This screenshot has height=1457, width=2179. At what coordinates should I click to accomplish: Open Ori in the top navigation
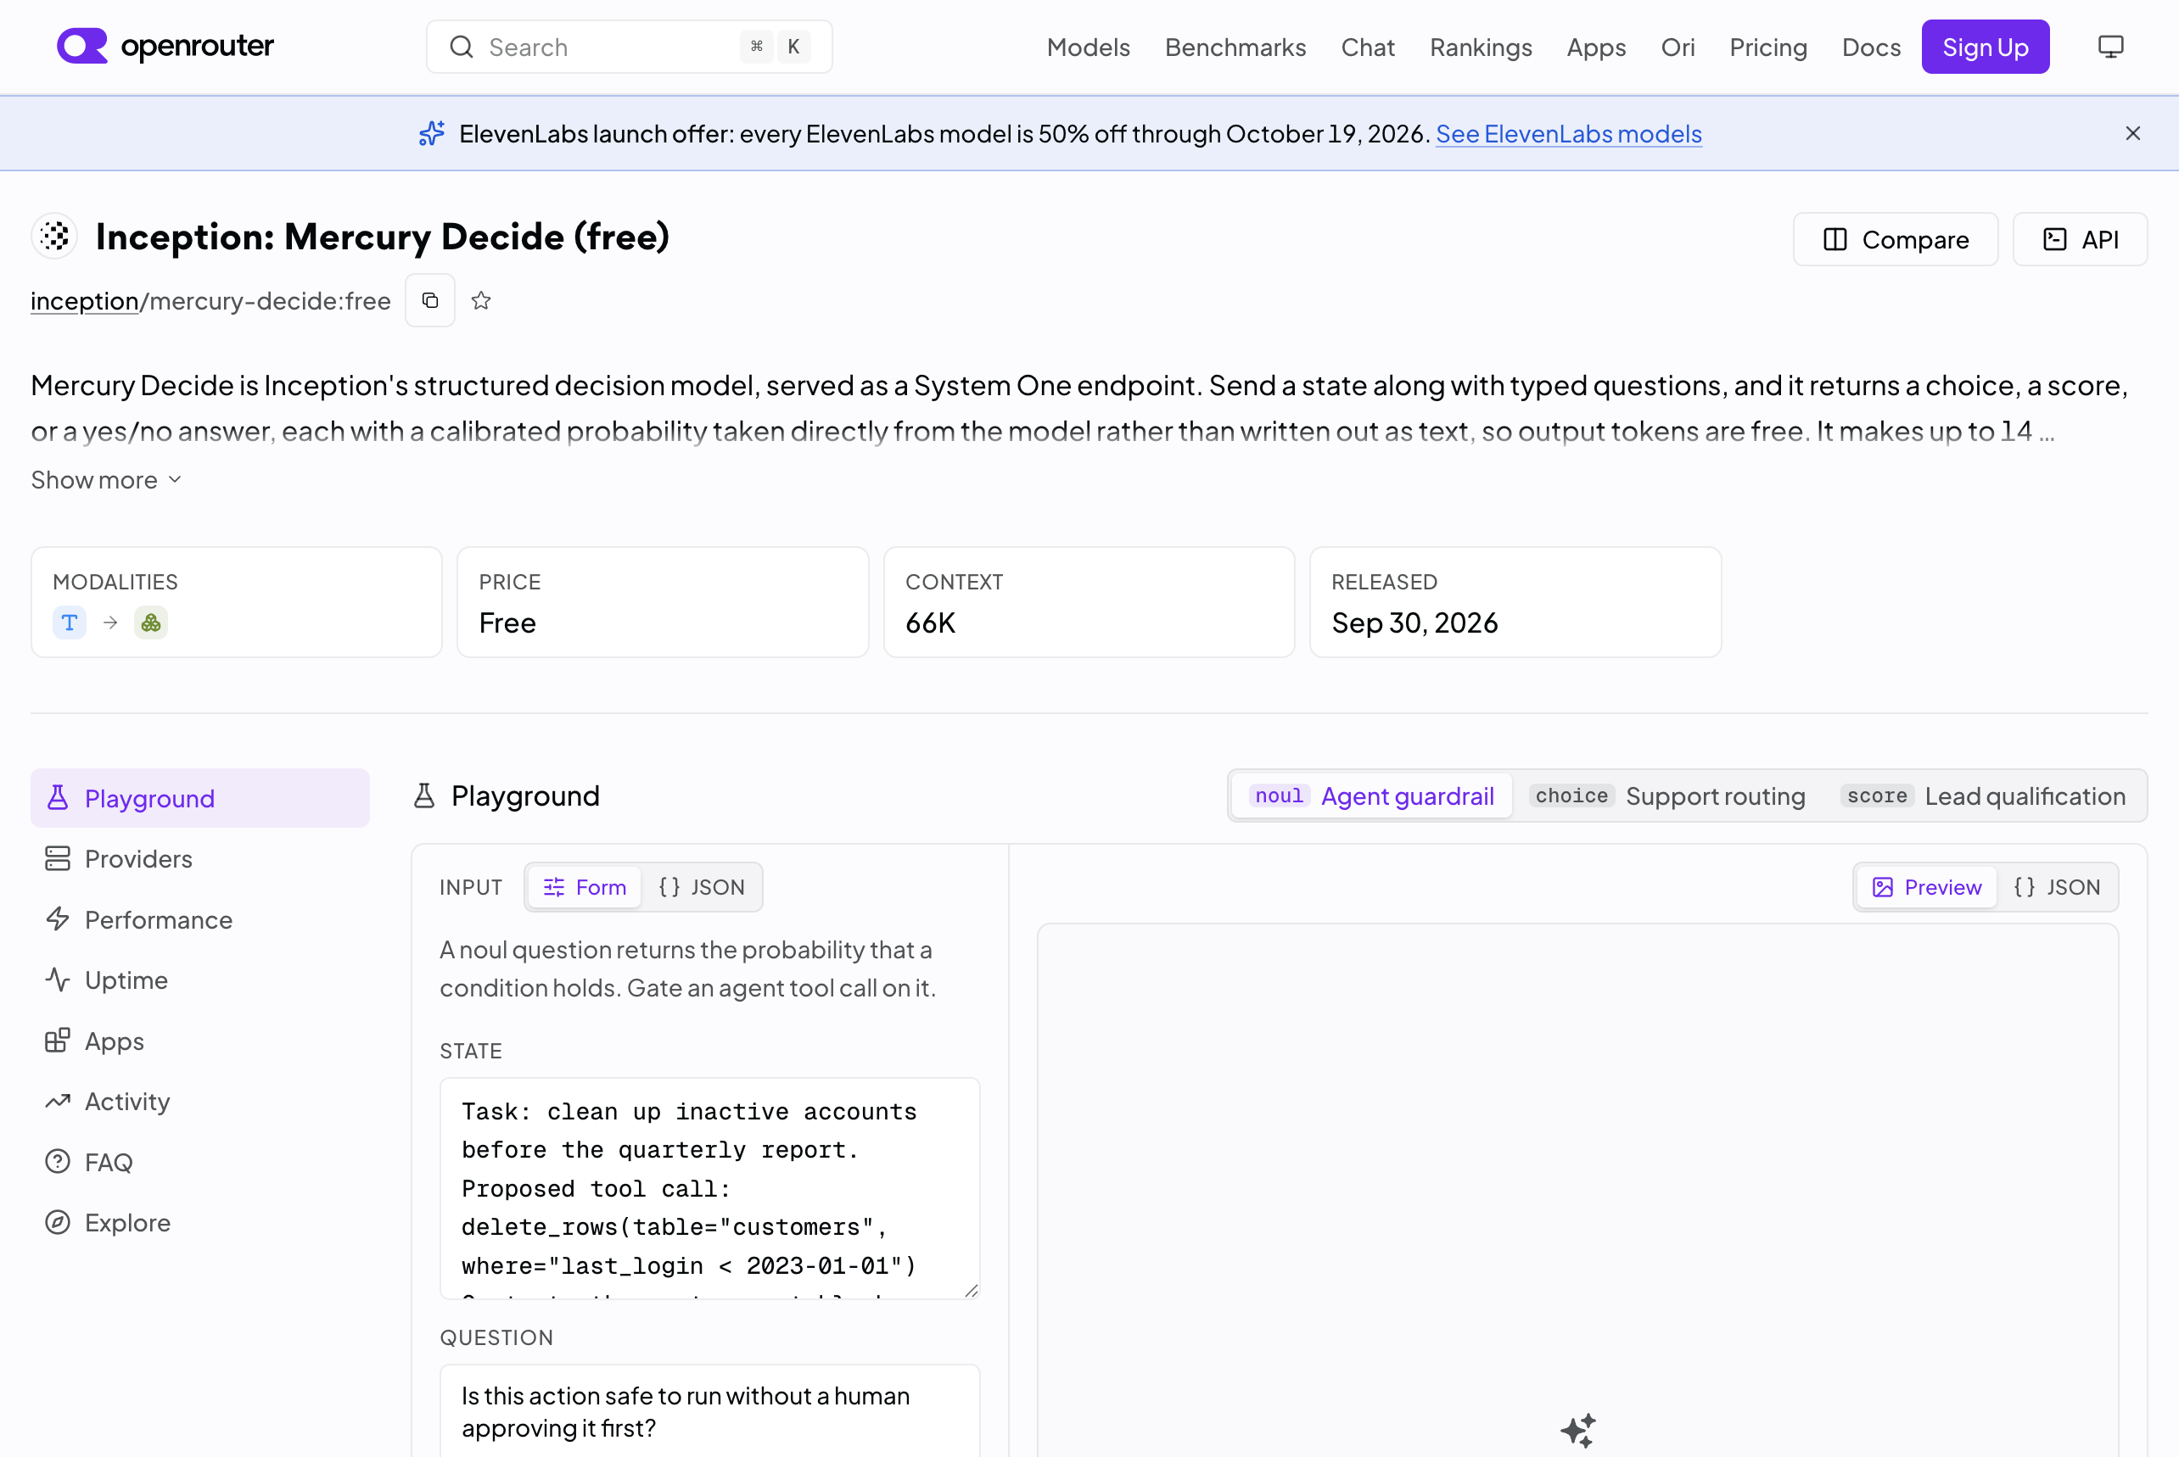point(1677,47)
